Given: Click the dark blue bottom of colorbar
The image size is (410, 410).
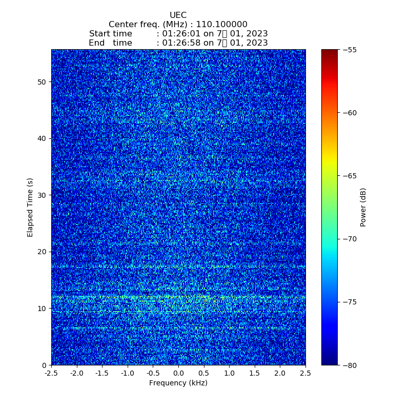Looking at the screenshot, I should 330,361.
